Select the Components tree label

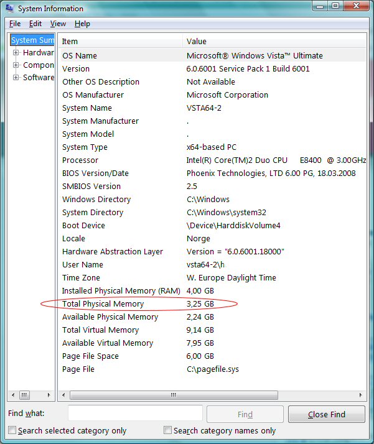click(39, 65)
